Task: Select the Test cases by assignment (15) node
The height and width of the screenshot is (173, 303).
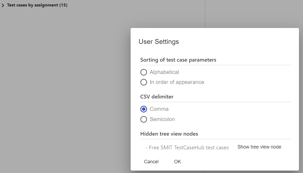Action: click(37, 5)
